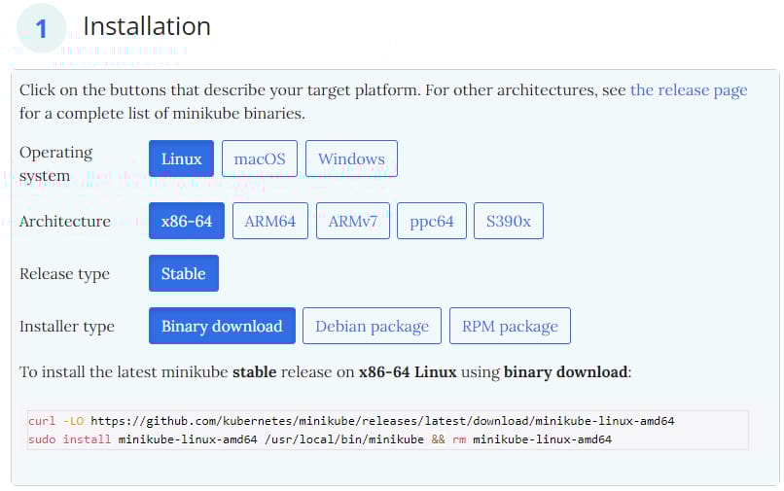Click the curl command line in code block
Image resolution: width=784 pixels, height=491 pixels.
point(351,421)
